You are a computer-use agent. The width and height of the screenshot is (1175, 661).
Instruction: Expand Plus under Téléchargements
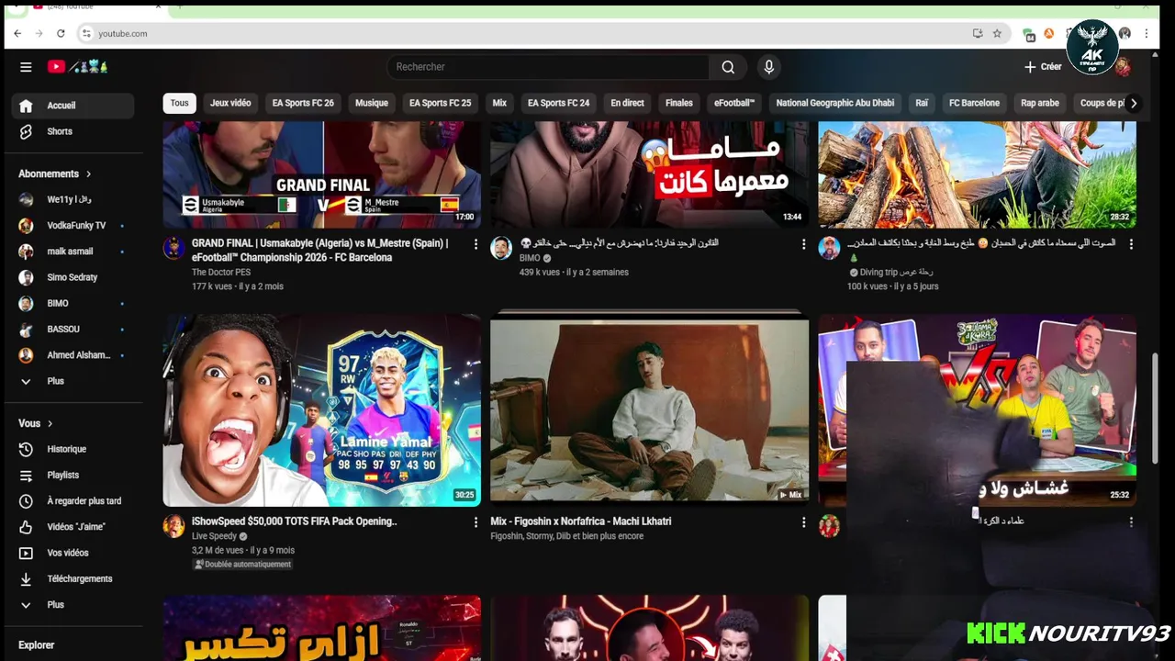[x=73, y=605]
